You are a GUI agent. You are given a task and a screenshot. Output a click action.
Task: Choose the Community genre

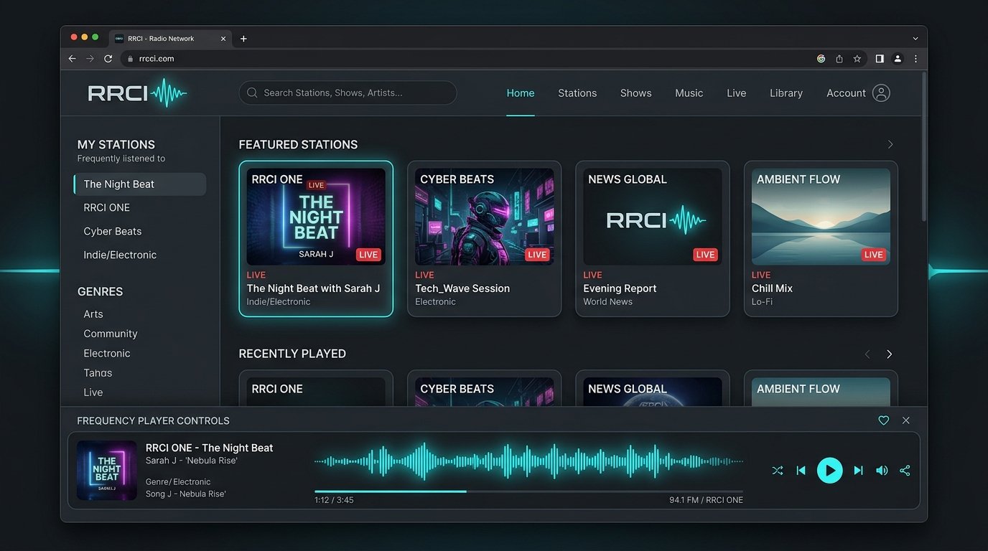pos(111,334)
